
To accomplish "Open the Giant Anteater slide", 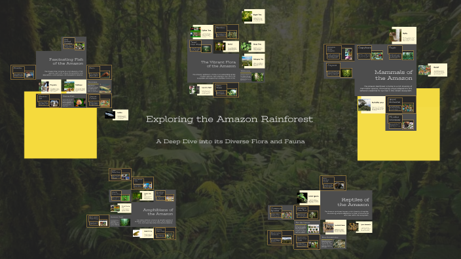I will [401, 105].
